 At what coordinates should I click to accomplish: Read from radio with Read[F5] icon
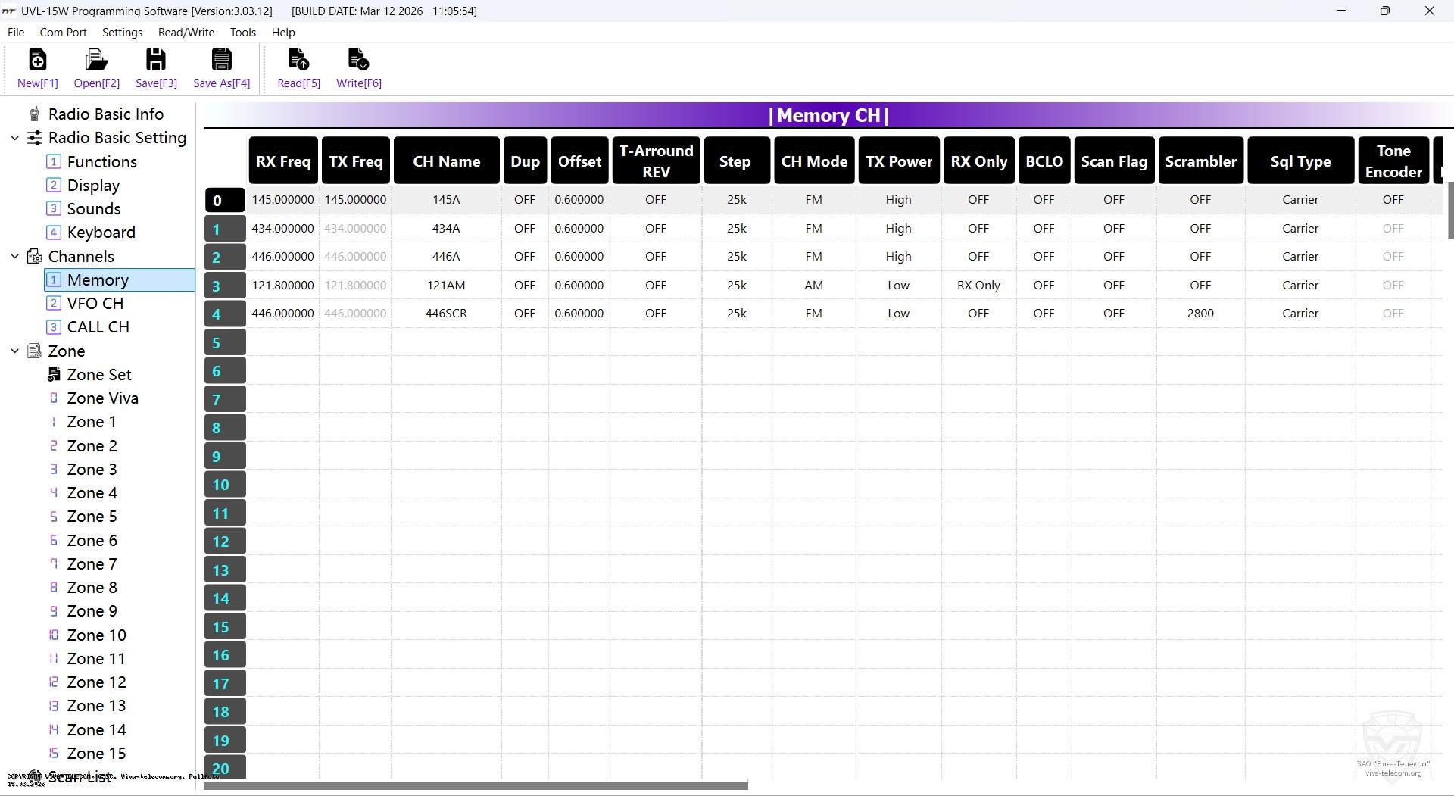[x=298, y=61]
